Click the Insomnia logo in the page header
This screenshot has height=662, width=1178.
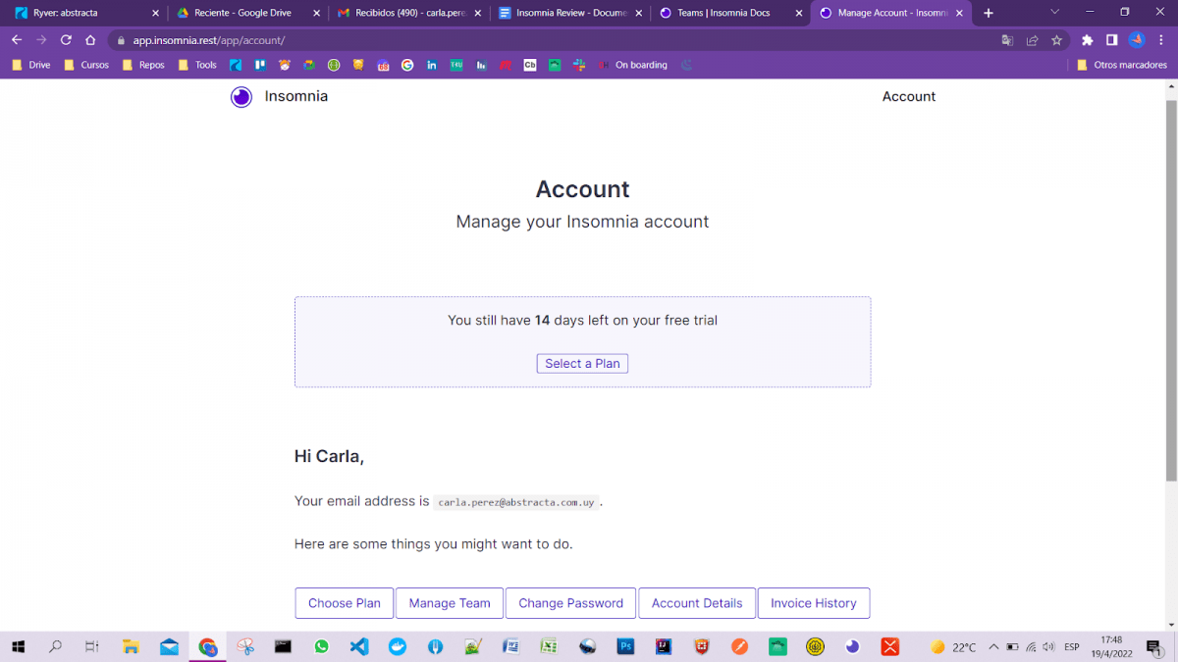(x=241, y=97)
